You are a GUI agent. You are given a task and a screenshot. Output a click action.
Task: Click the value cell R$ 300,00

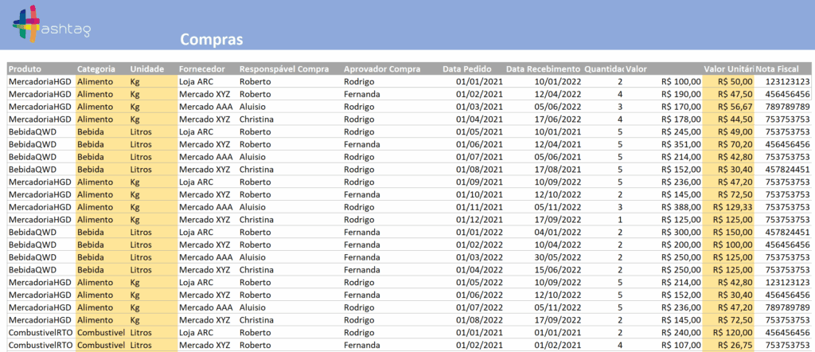(x=681, y=232)
